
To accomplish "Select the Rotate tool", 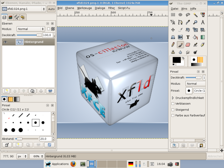I will [188, 30].
